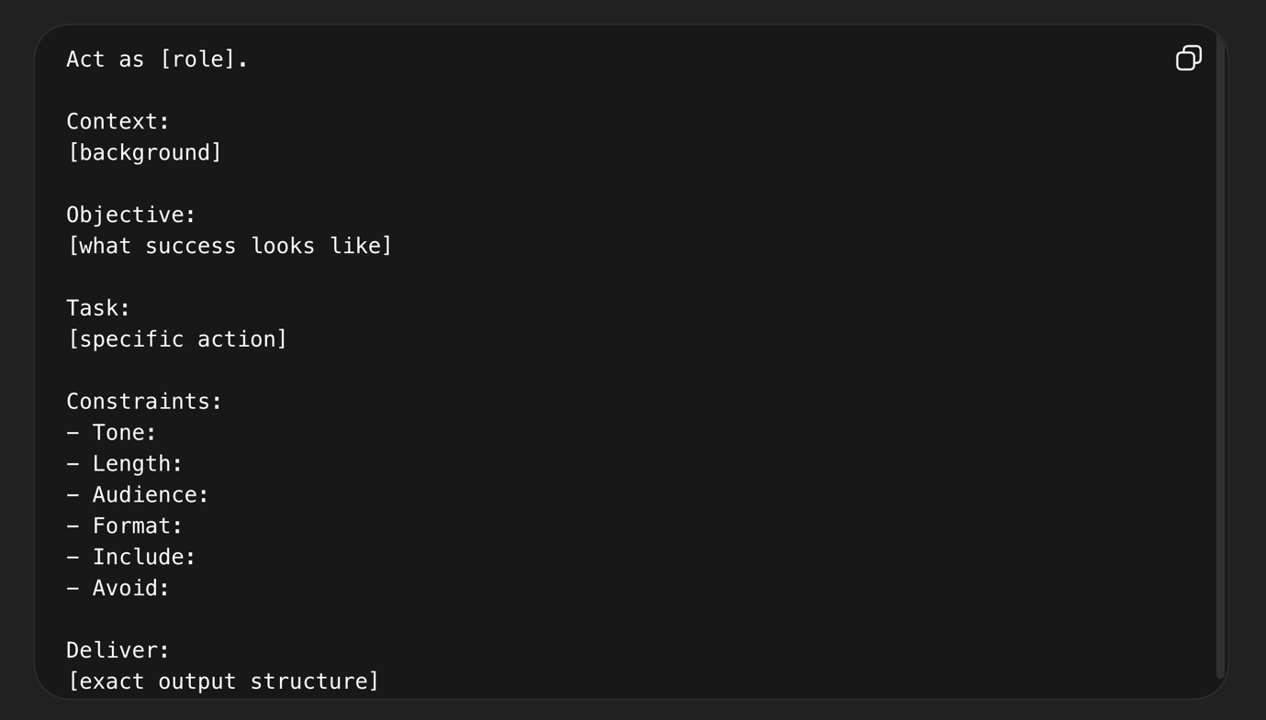Click the 'Constraints:' heading line

pos(144,402)
